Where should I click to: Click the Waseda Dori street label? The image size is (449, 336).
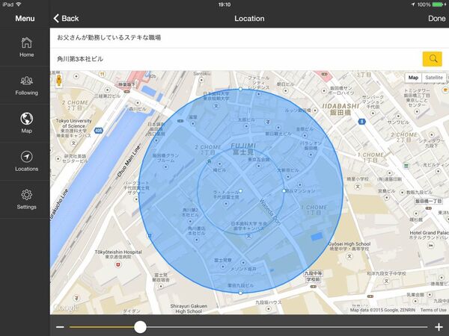click(x=269, y=212)
